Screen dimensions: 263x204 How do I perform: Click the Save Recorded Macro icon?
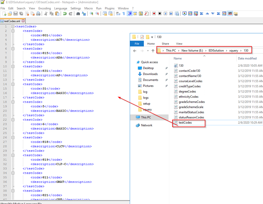tap(177, 14)
